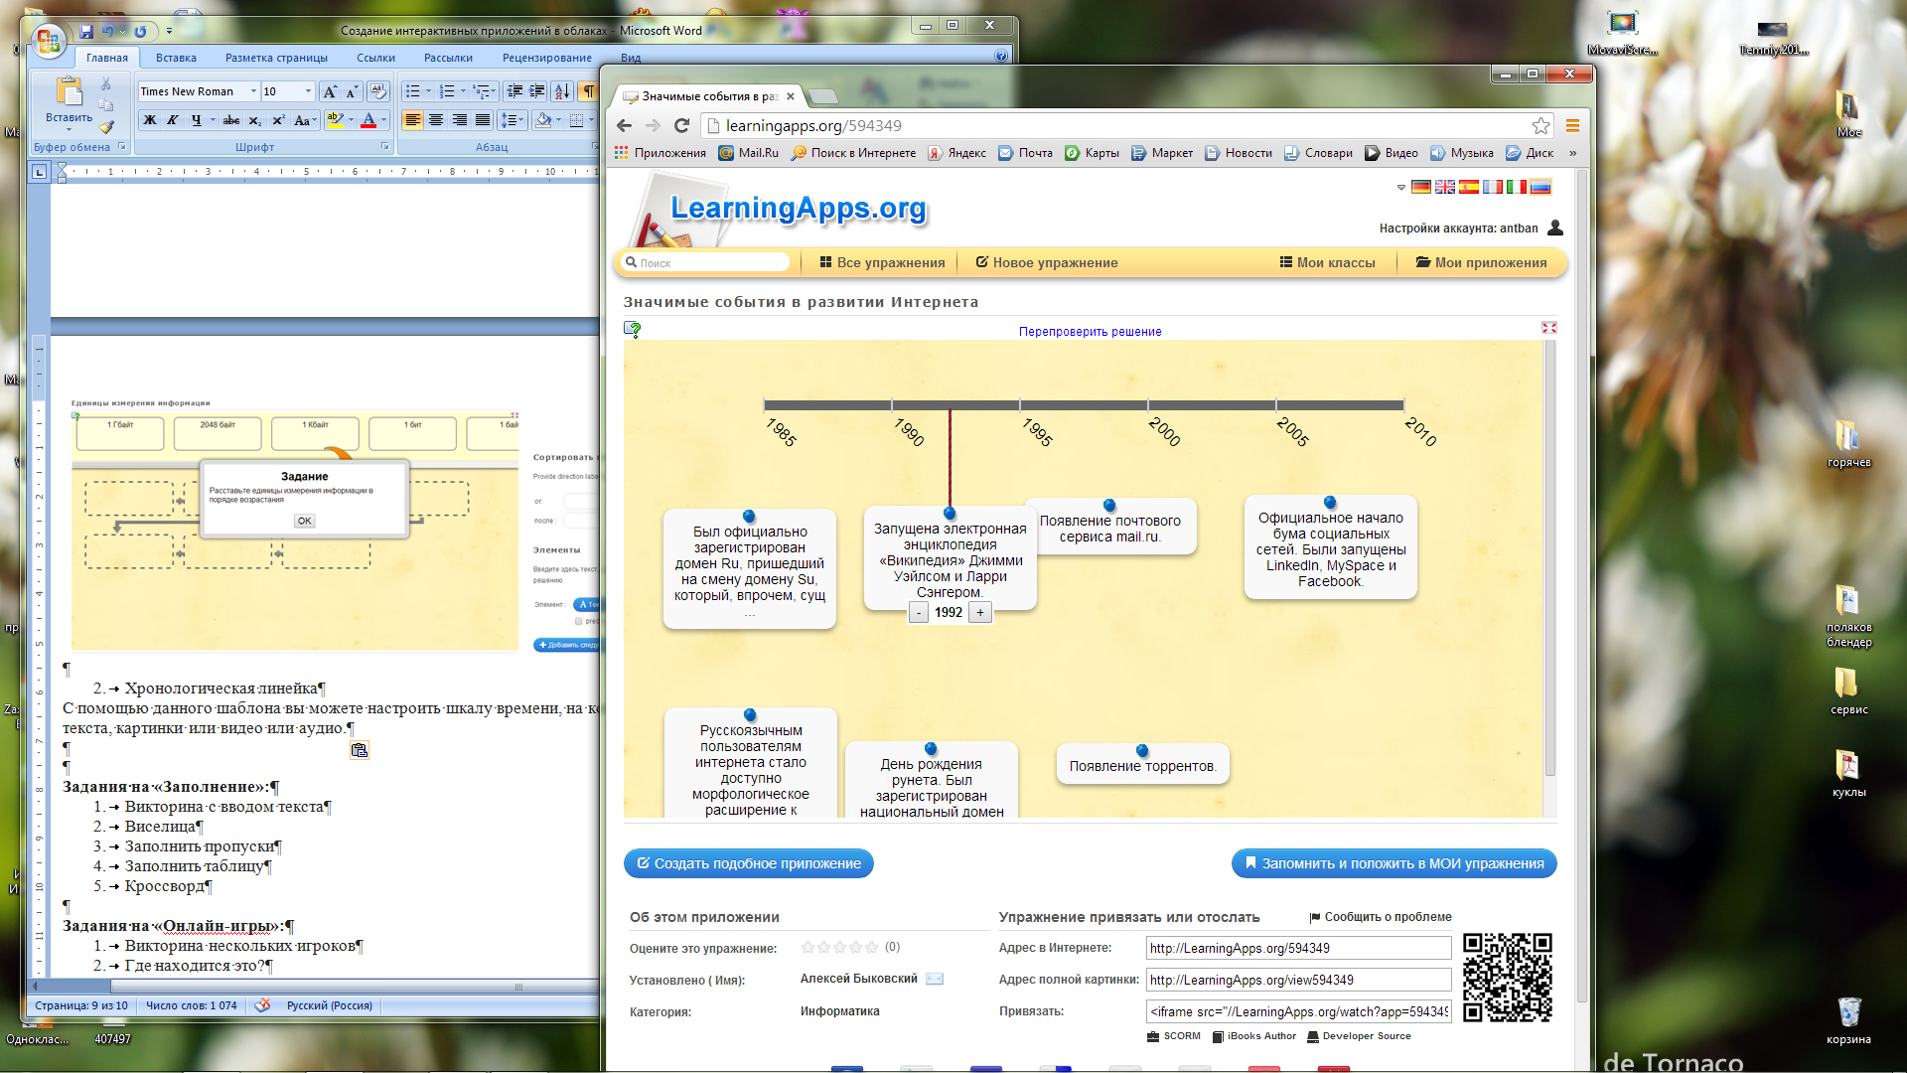Select the Появление торрентов event card
The image size is (1907, 1073).
pyautogui.click(x=1142, y=765)
